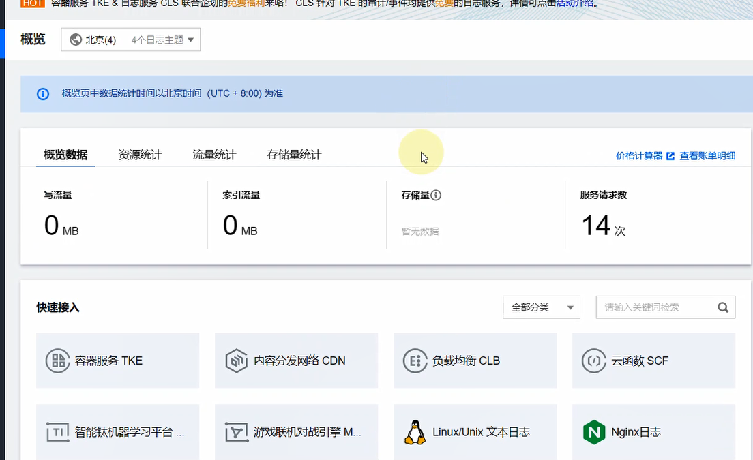Click the green Nginx logo icon

[594, 432]
